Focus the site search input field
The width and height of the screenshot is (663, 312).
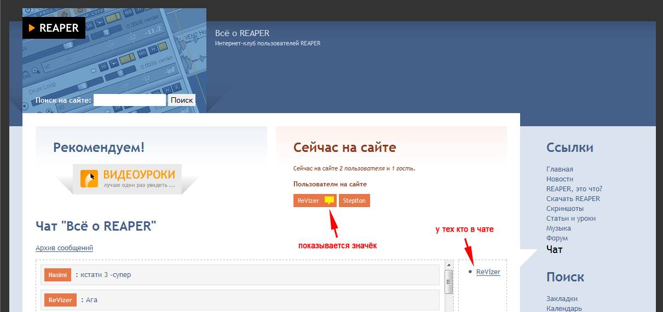pyautogui.click(x=130, y=100)
